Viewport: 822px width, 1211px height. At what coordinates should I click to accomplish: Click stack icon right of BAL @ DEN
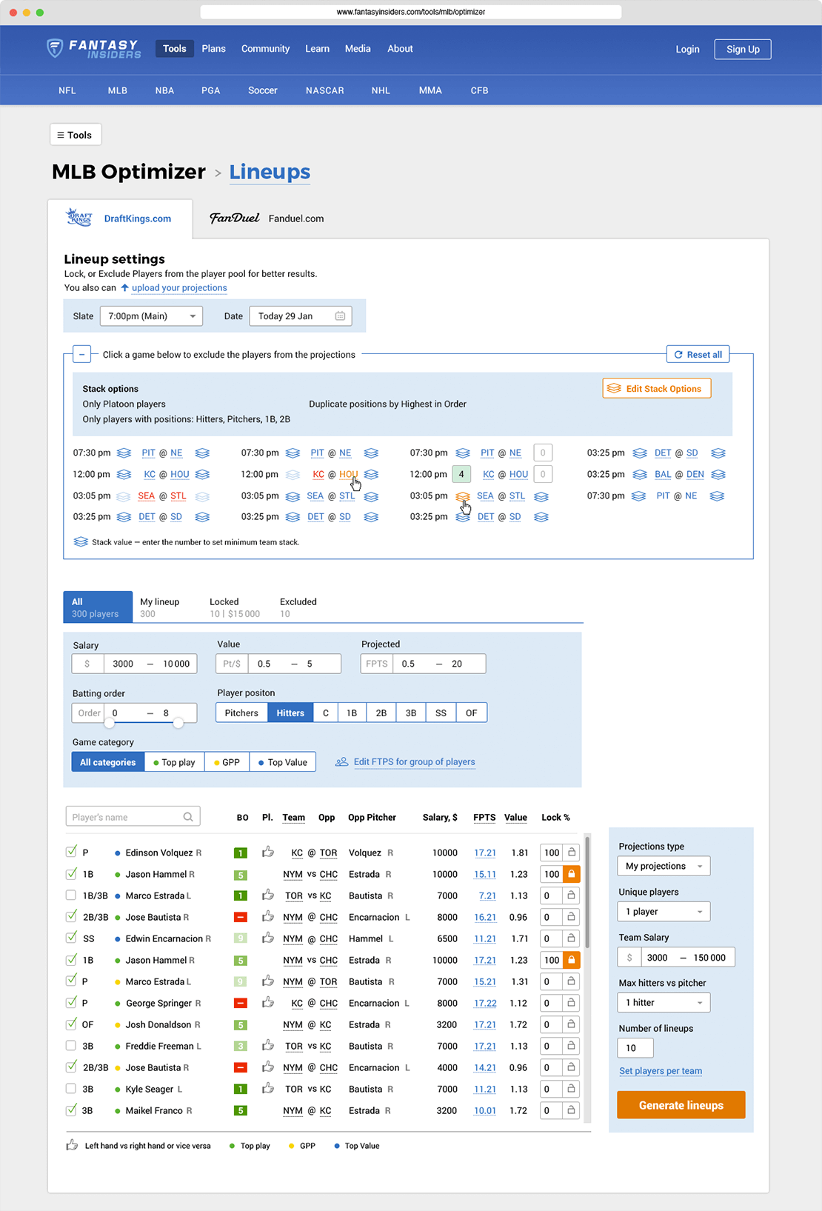coord(718,475)
